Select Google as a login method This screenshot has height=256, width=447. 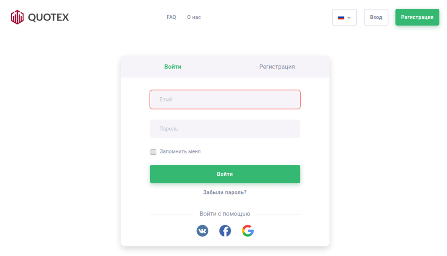(x=248, y=231)
